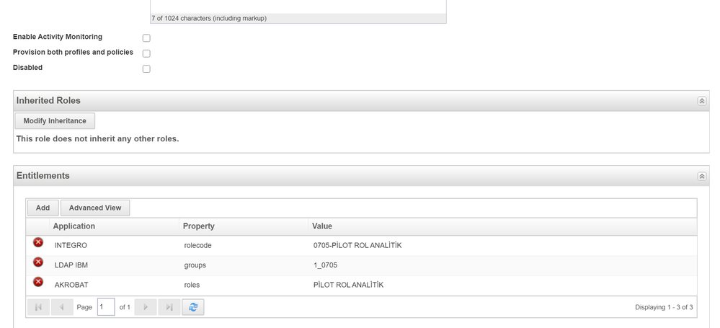
Task: Remove the AKROBAT entitlement row
Action: pyautogui.click(x=38, y=282)
